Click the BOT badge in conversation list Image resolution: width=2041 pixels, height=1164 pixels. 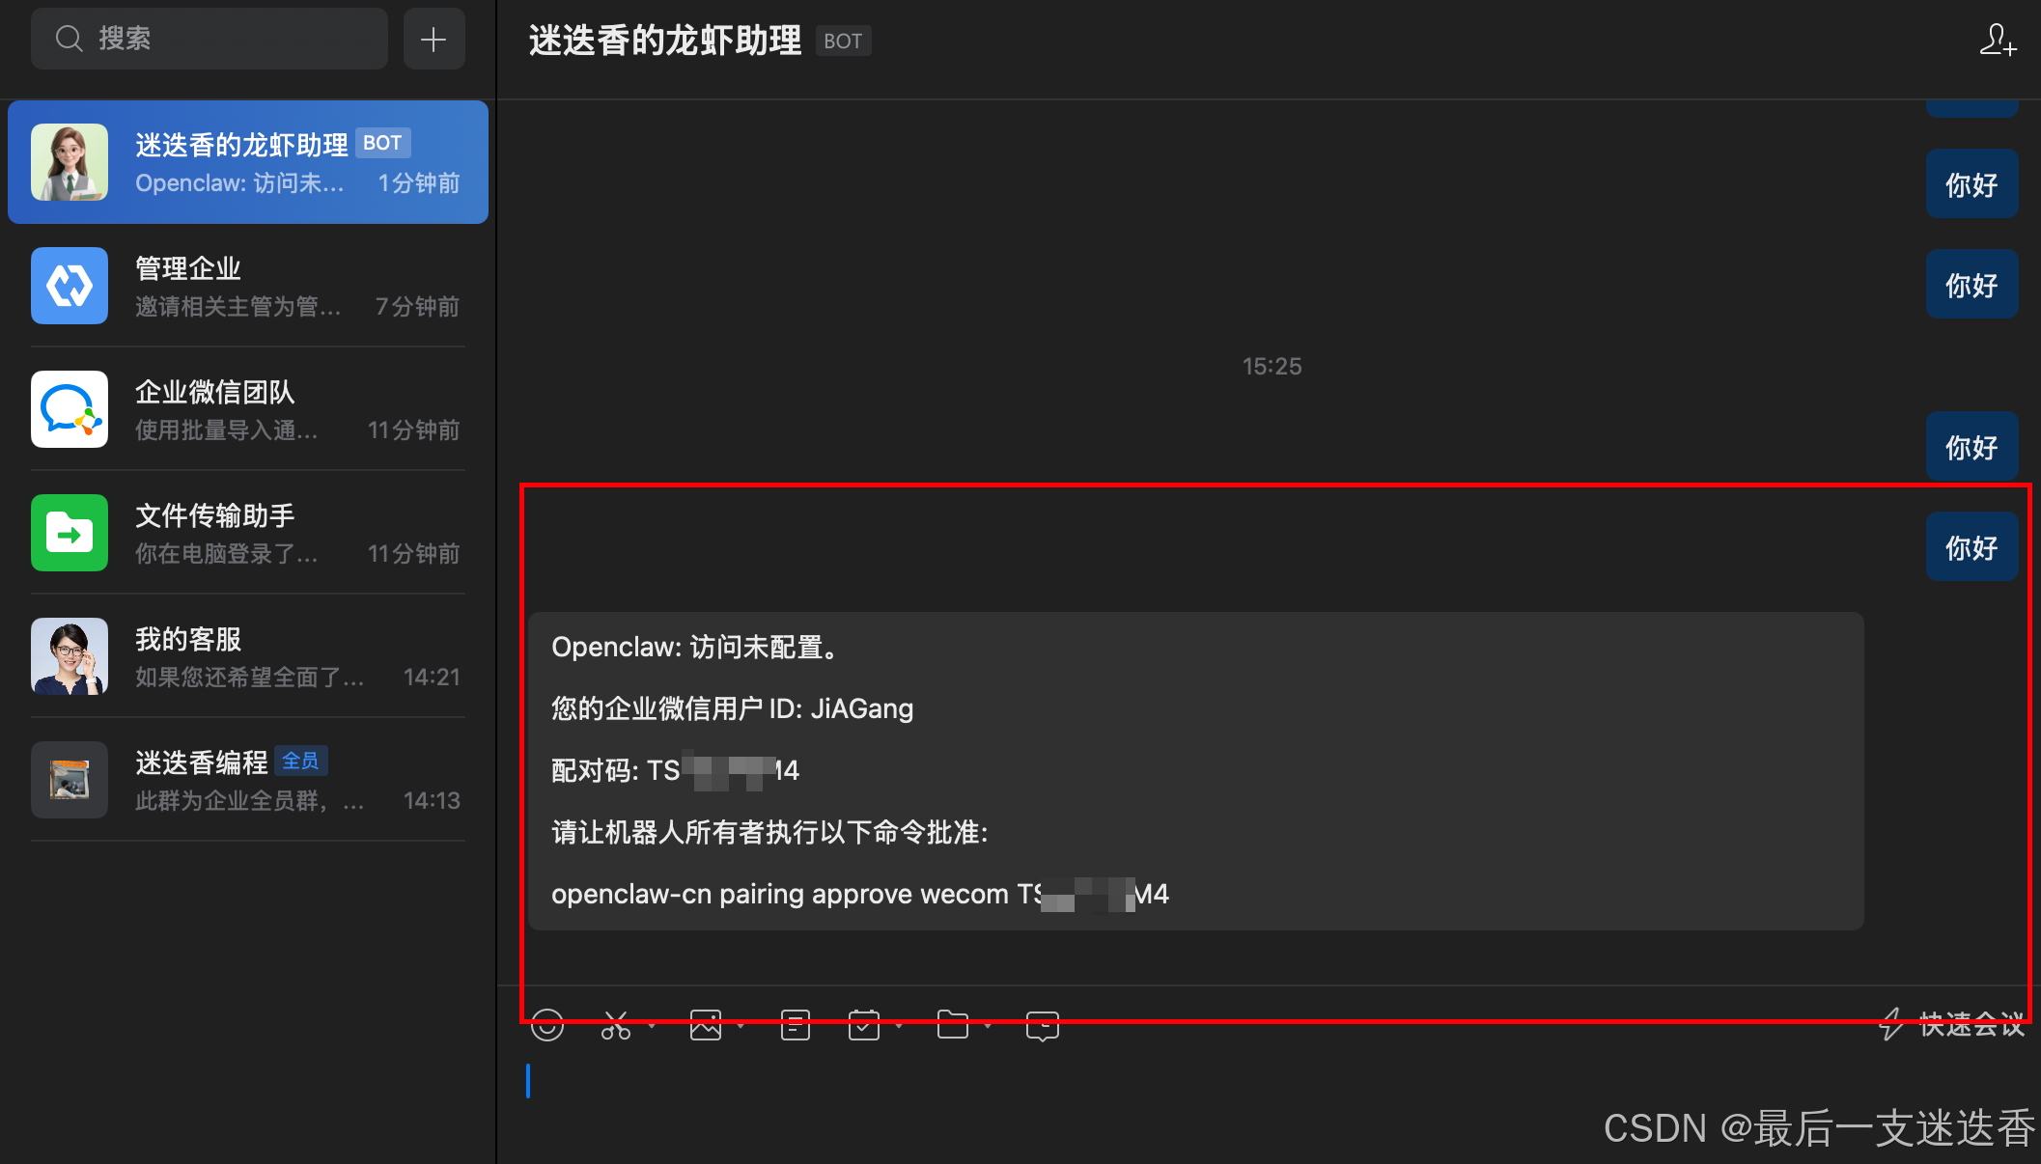point(382,143)
